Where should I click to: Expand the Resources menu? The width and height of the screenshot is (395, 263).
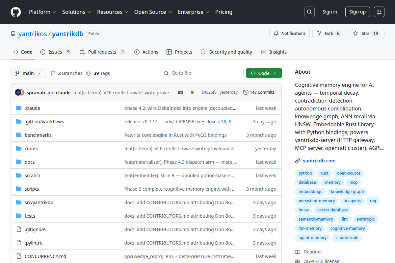point(113,12)
